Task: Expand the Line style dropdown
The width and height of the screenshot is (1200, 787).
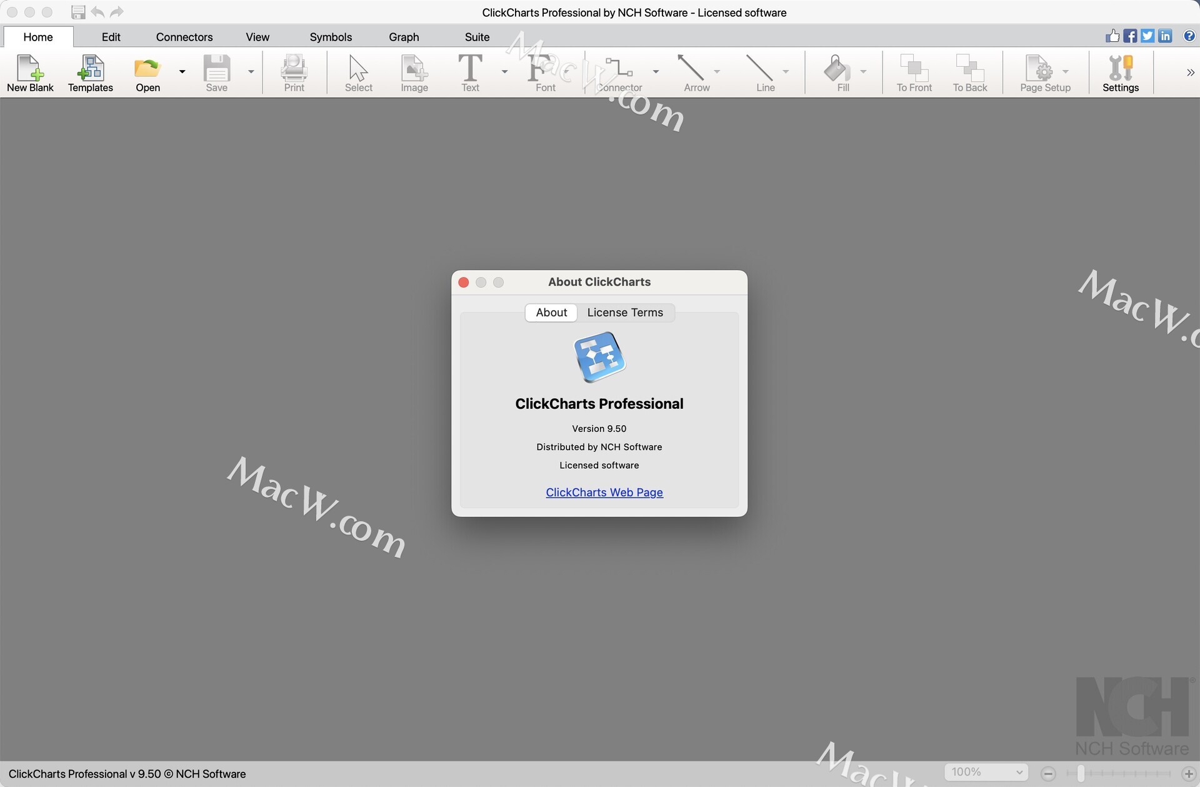Action: pyautogui.click(x=786, y=71)
